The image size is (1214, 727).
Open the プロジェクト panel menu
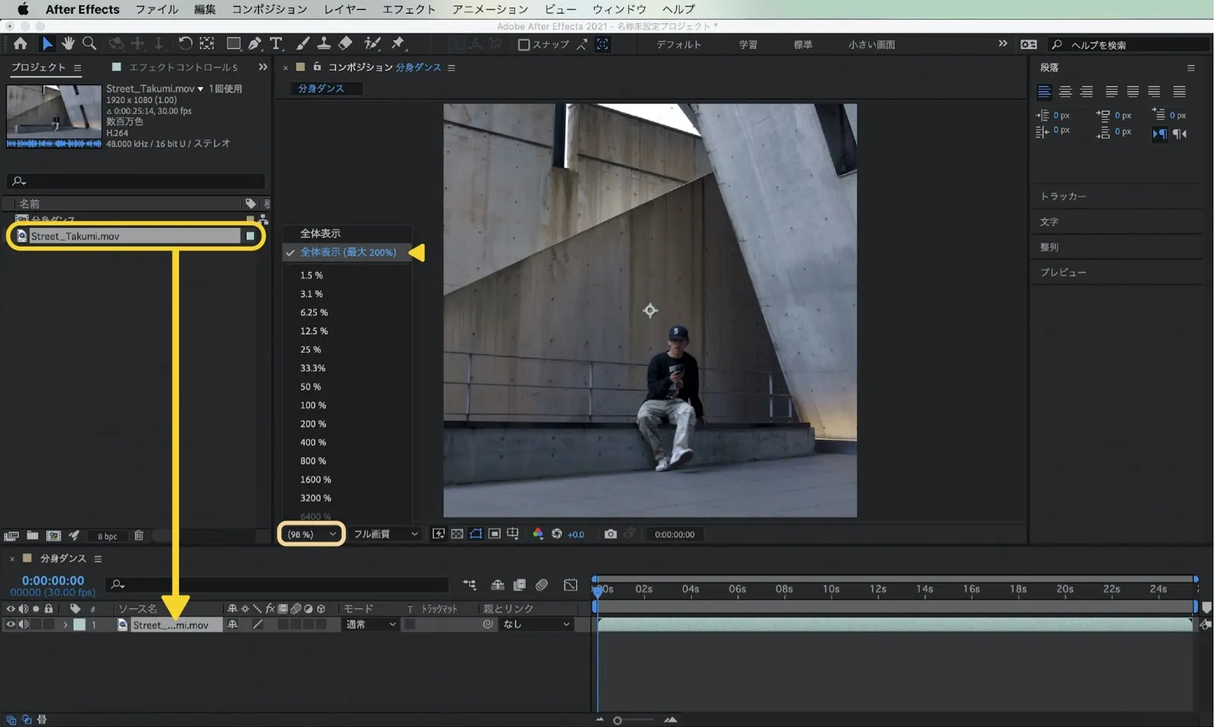tap(77, 68)
